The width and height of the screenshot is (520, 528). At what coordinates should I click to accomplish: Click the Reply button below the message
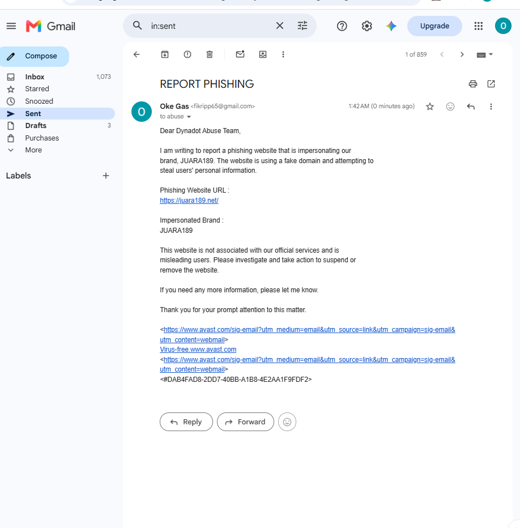[186, 422]
